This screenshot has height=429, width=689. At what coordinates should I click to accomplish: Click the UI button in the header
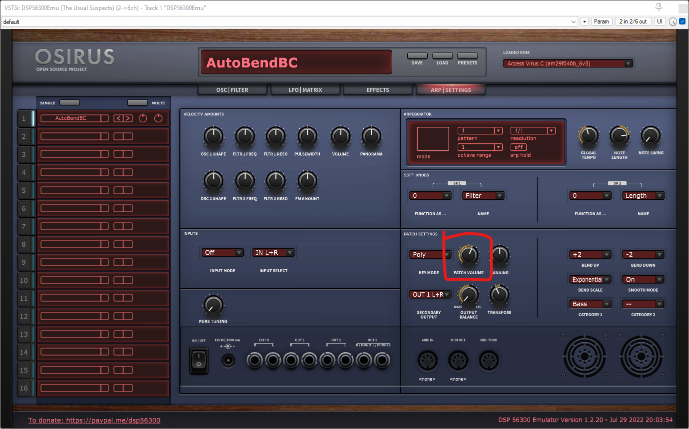(x=660, y=21)
